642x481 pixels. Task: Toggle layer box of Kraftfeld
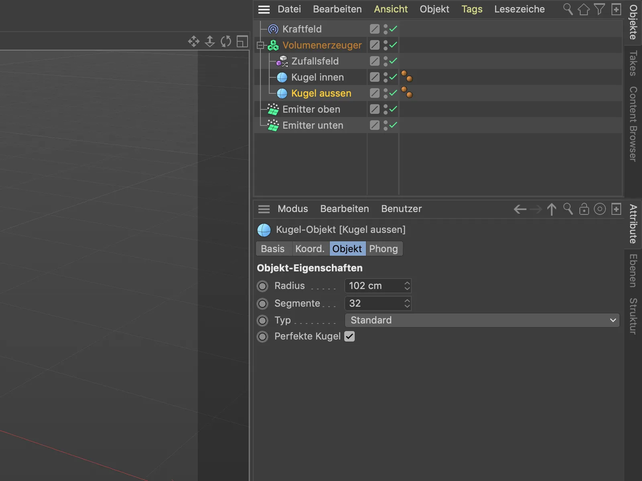click(374, 29)
